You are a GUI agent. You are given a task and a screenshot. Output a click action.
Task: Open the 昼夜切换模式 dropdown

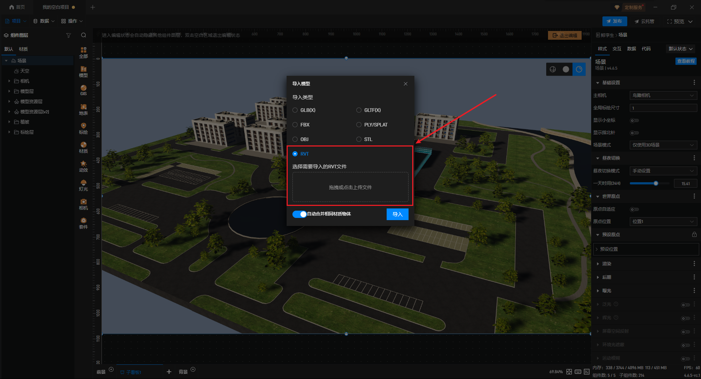click(x=663, y=171)
